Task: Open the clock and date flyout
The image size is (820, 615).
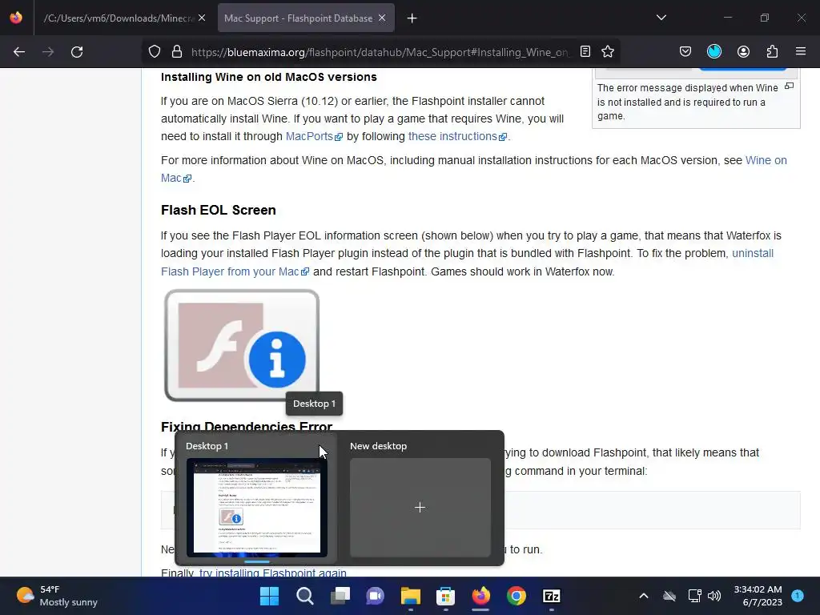Action: tap(758, 596)
